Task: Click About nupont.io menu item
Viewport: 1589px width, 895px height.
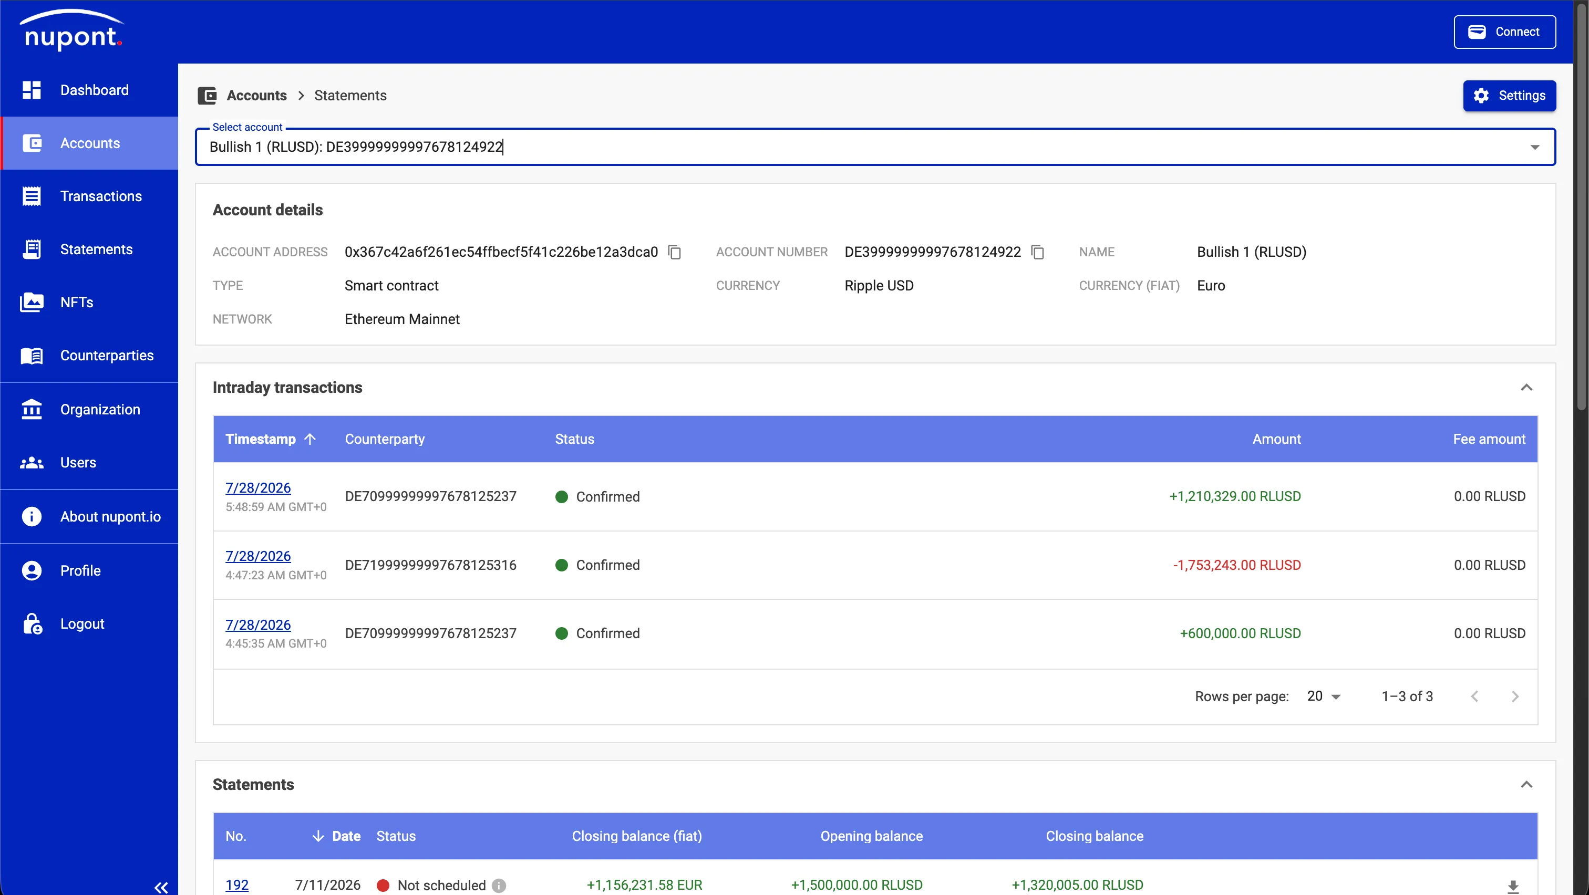Action: (x=89, y=516)
